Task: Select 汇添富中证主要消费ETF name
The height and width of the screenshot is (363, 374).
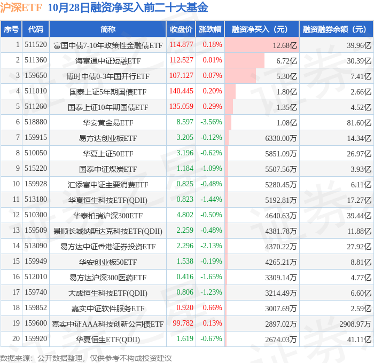Action: [x=108, y=185]
